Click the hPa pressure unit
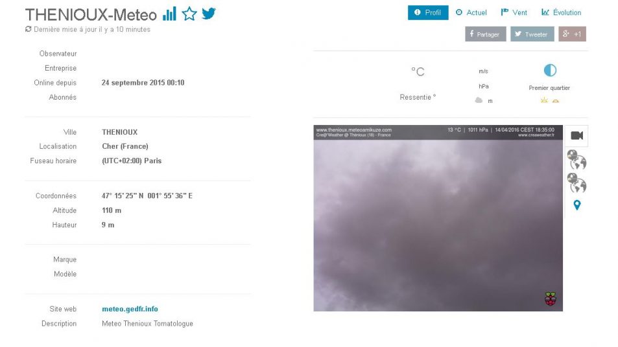This screenshot has width=618, height=347. pos(484,86)
